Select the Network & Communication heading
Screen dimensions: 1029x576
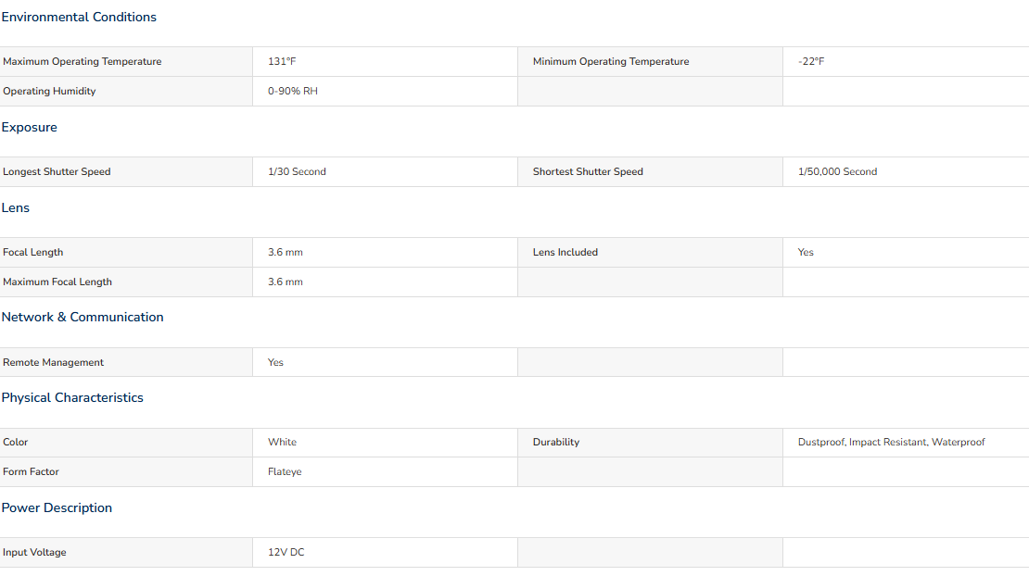point(82,317)
